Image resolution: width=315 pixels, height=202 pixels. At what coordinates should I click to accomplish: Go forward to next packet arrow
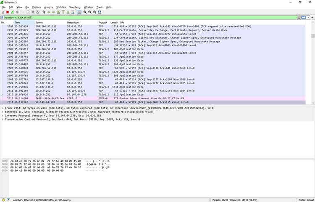coord(53,12)
